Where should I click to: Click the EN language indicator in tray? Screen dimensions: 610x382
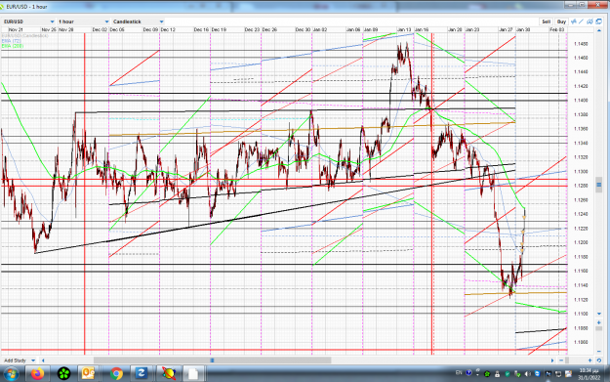pyautogui.click(x=459, y=373)
